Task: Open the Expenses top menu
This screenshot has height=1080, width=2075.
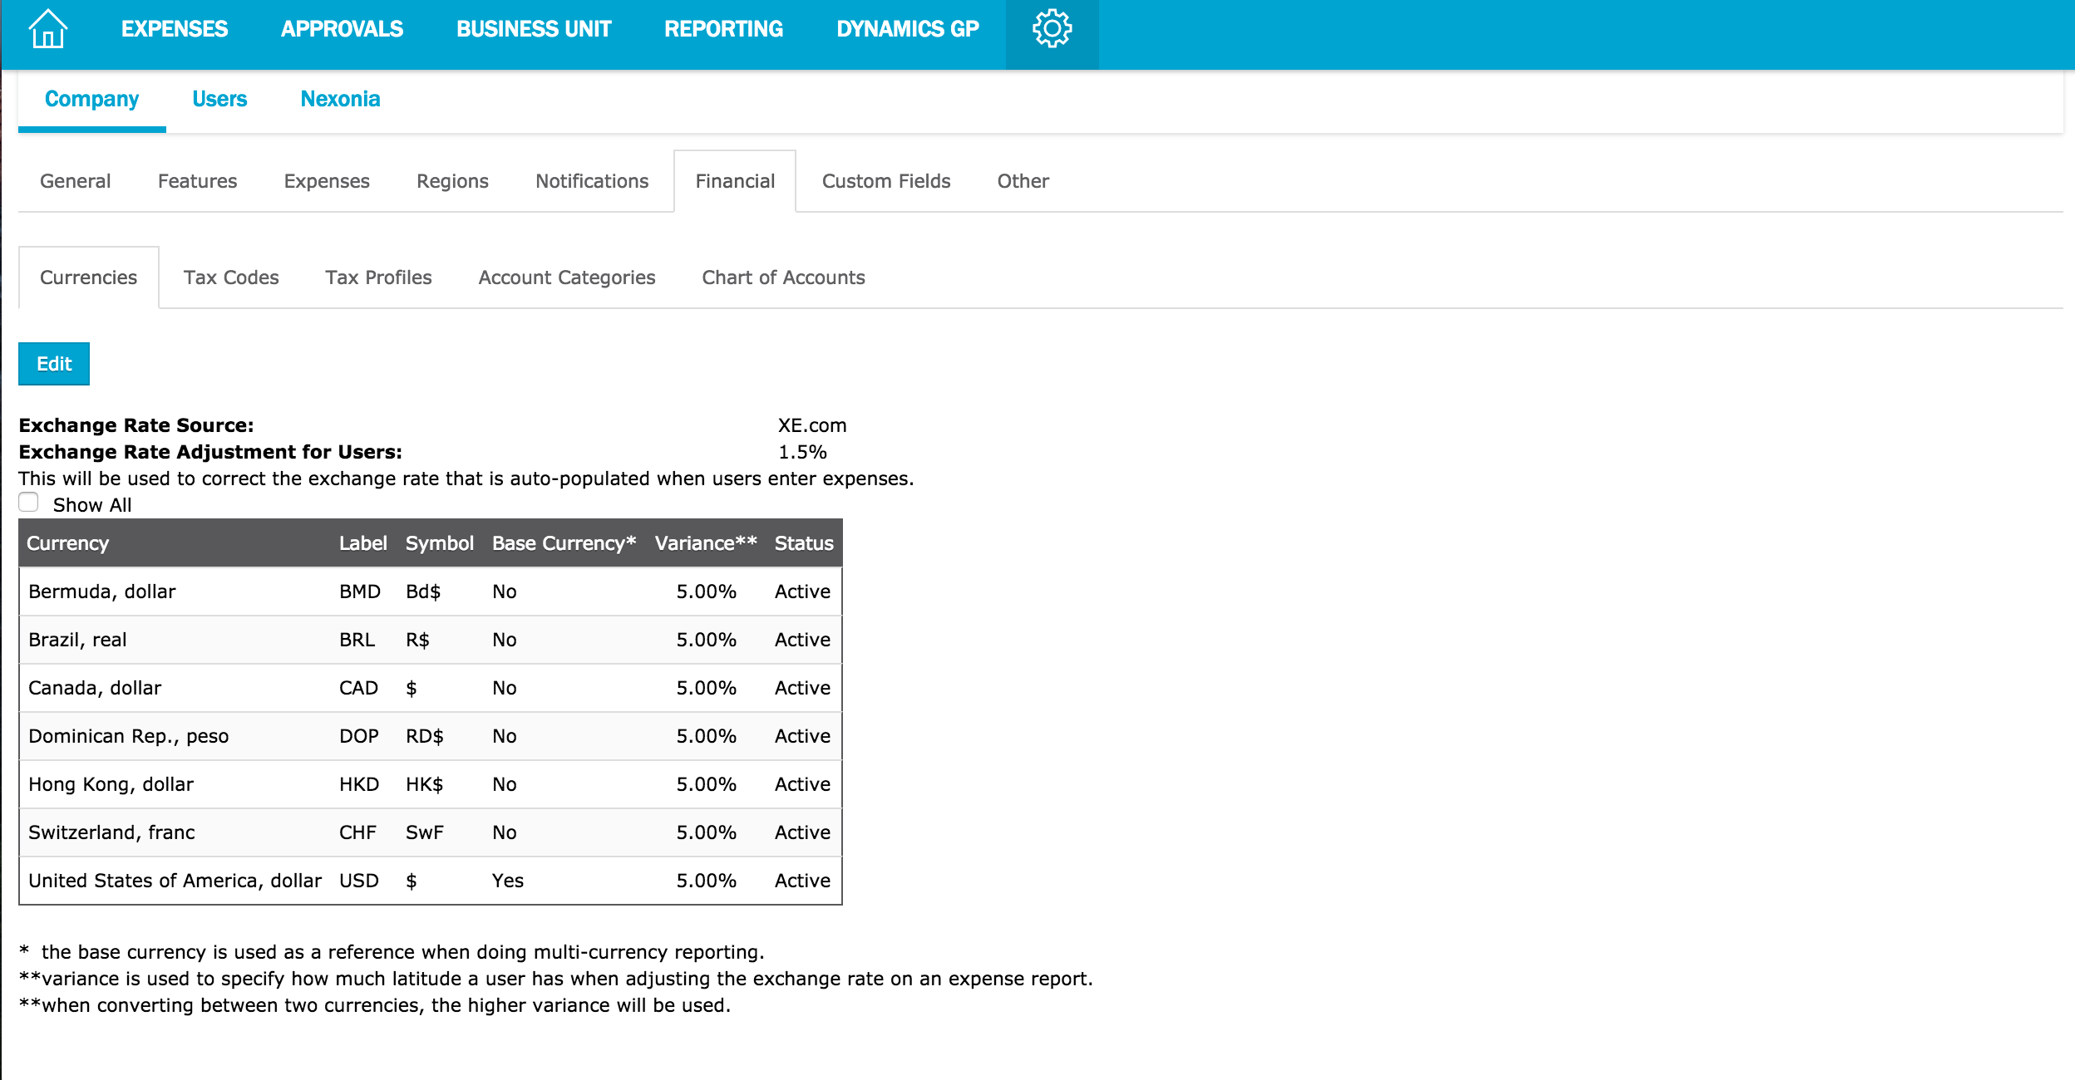Action: 175,30
